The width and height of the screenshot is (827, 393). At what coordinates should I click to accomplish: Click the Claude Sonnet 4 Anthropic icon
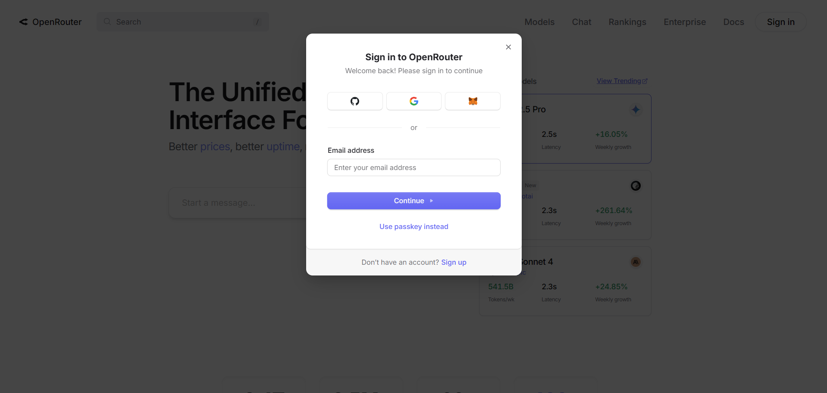(635, 262)
